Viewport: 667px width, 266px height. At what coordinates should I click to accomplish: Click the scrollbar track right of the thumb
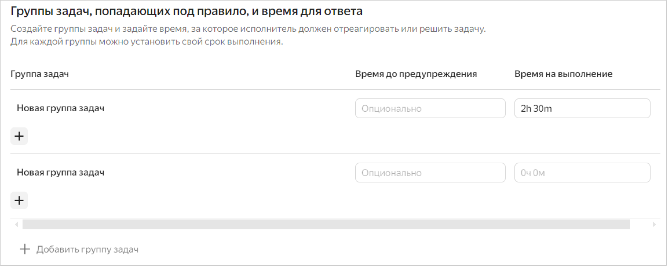click(640, 224)
